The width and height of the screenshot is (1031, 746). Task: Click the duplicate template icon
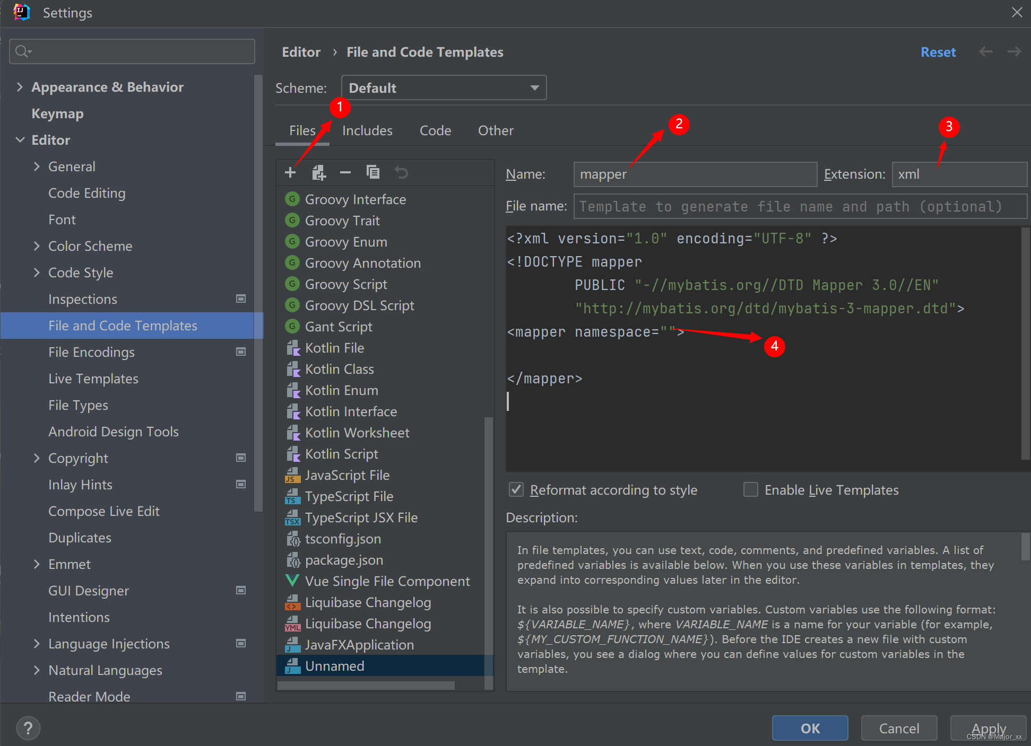(x=373, y=173)
